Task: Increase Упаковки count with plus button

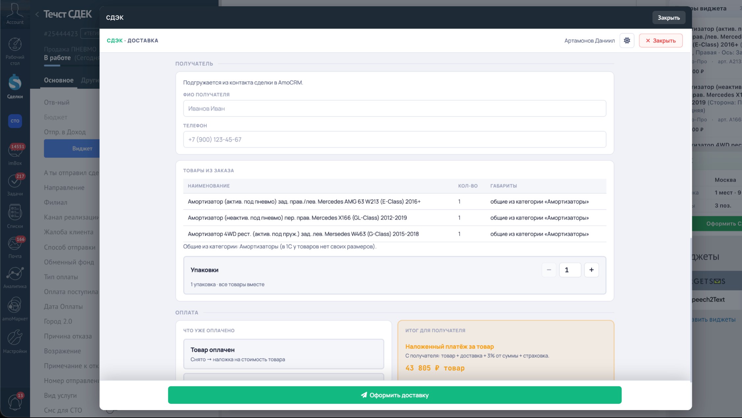Action: (591, 270)
